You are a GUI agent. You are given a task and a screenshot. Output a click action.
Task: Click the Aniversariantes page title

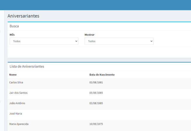pos(23,16)
